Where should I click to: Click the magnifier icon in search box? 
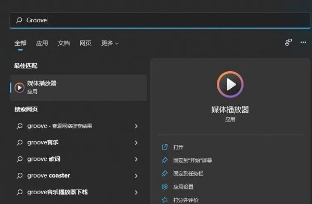[x=19, y=20]
